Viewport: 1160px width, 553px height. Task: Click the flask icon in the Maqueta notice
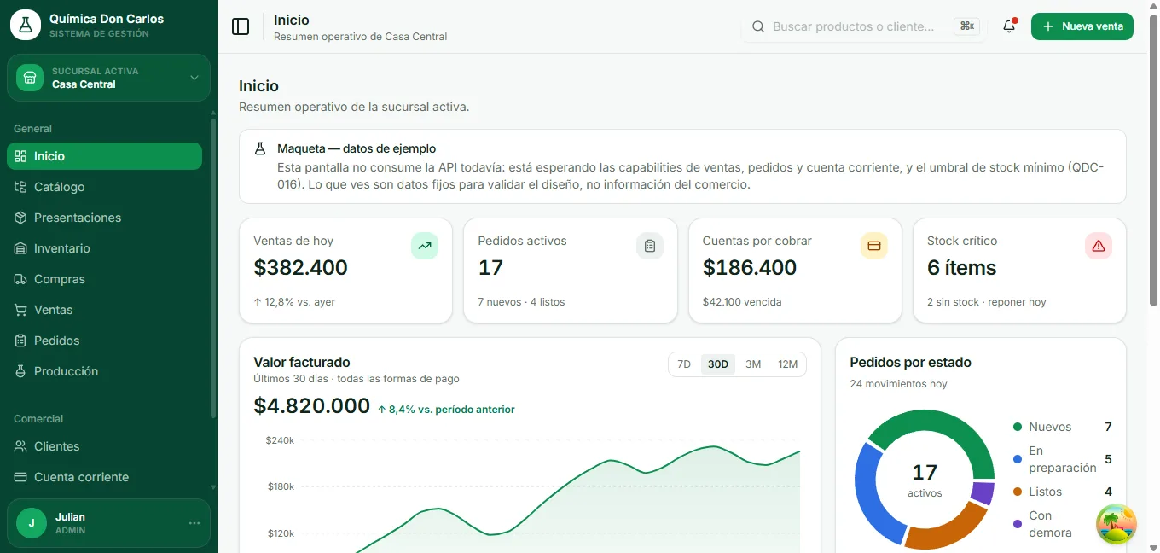pos(260,148)
